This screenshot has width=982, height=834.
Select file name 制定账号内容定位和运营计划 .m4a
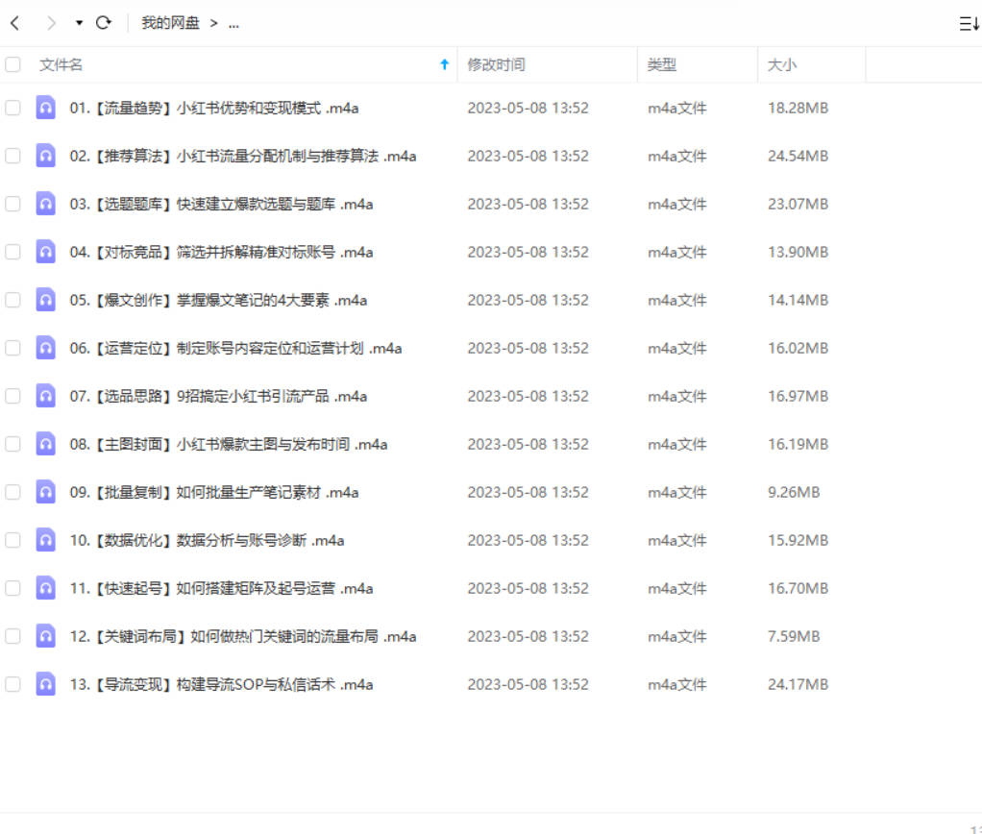pyautogui.click(x=288, y=348)
